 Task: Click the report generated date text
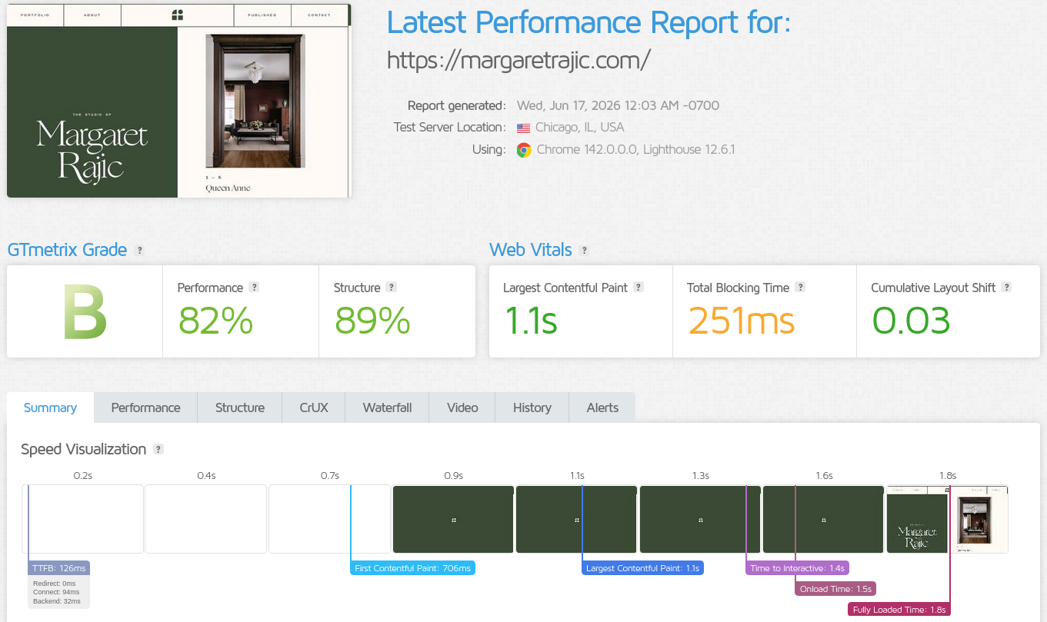pos(619,105)
